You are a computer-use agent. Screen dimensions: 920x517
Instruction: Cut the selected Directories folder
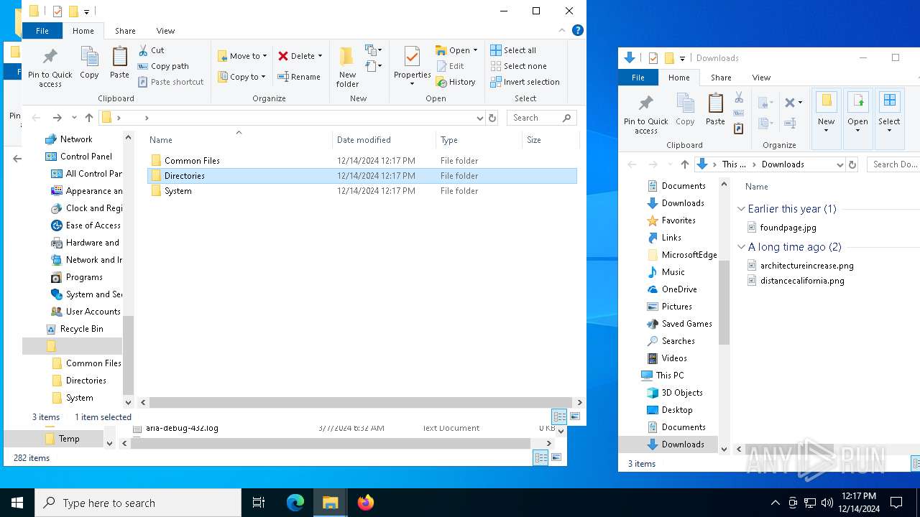coord(152,50)
